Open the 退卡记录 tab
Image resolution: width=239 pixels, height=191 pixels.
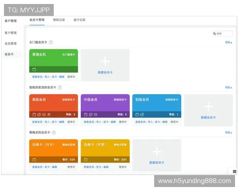(79, 20)
